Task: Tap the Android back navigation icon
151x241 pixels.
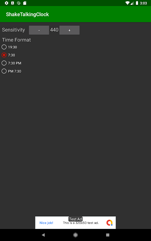Action: point(43,235)
